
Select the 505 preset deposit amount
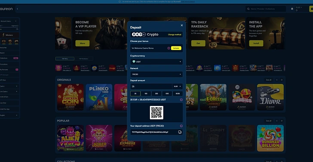(167, 93)
